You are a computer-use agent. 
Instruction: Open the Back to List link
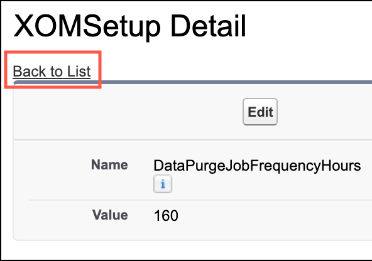(52, 72)
